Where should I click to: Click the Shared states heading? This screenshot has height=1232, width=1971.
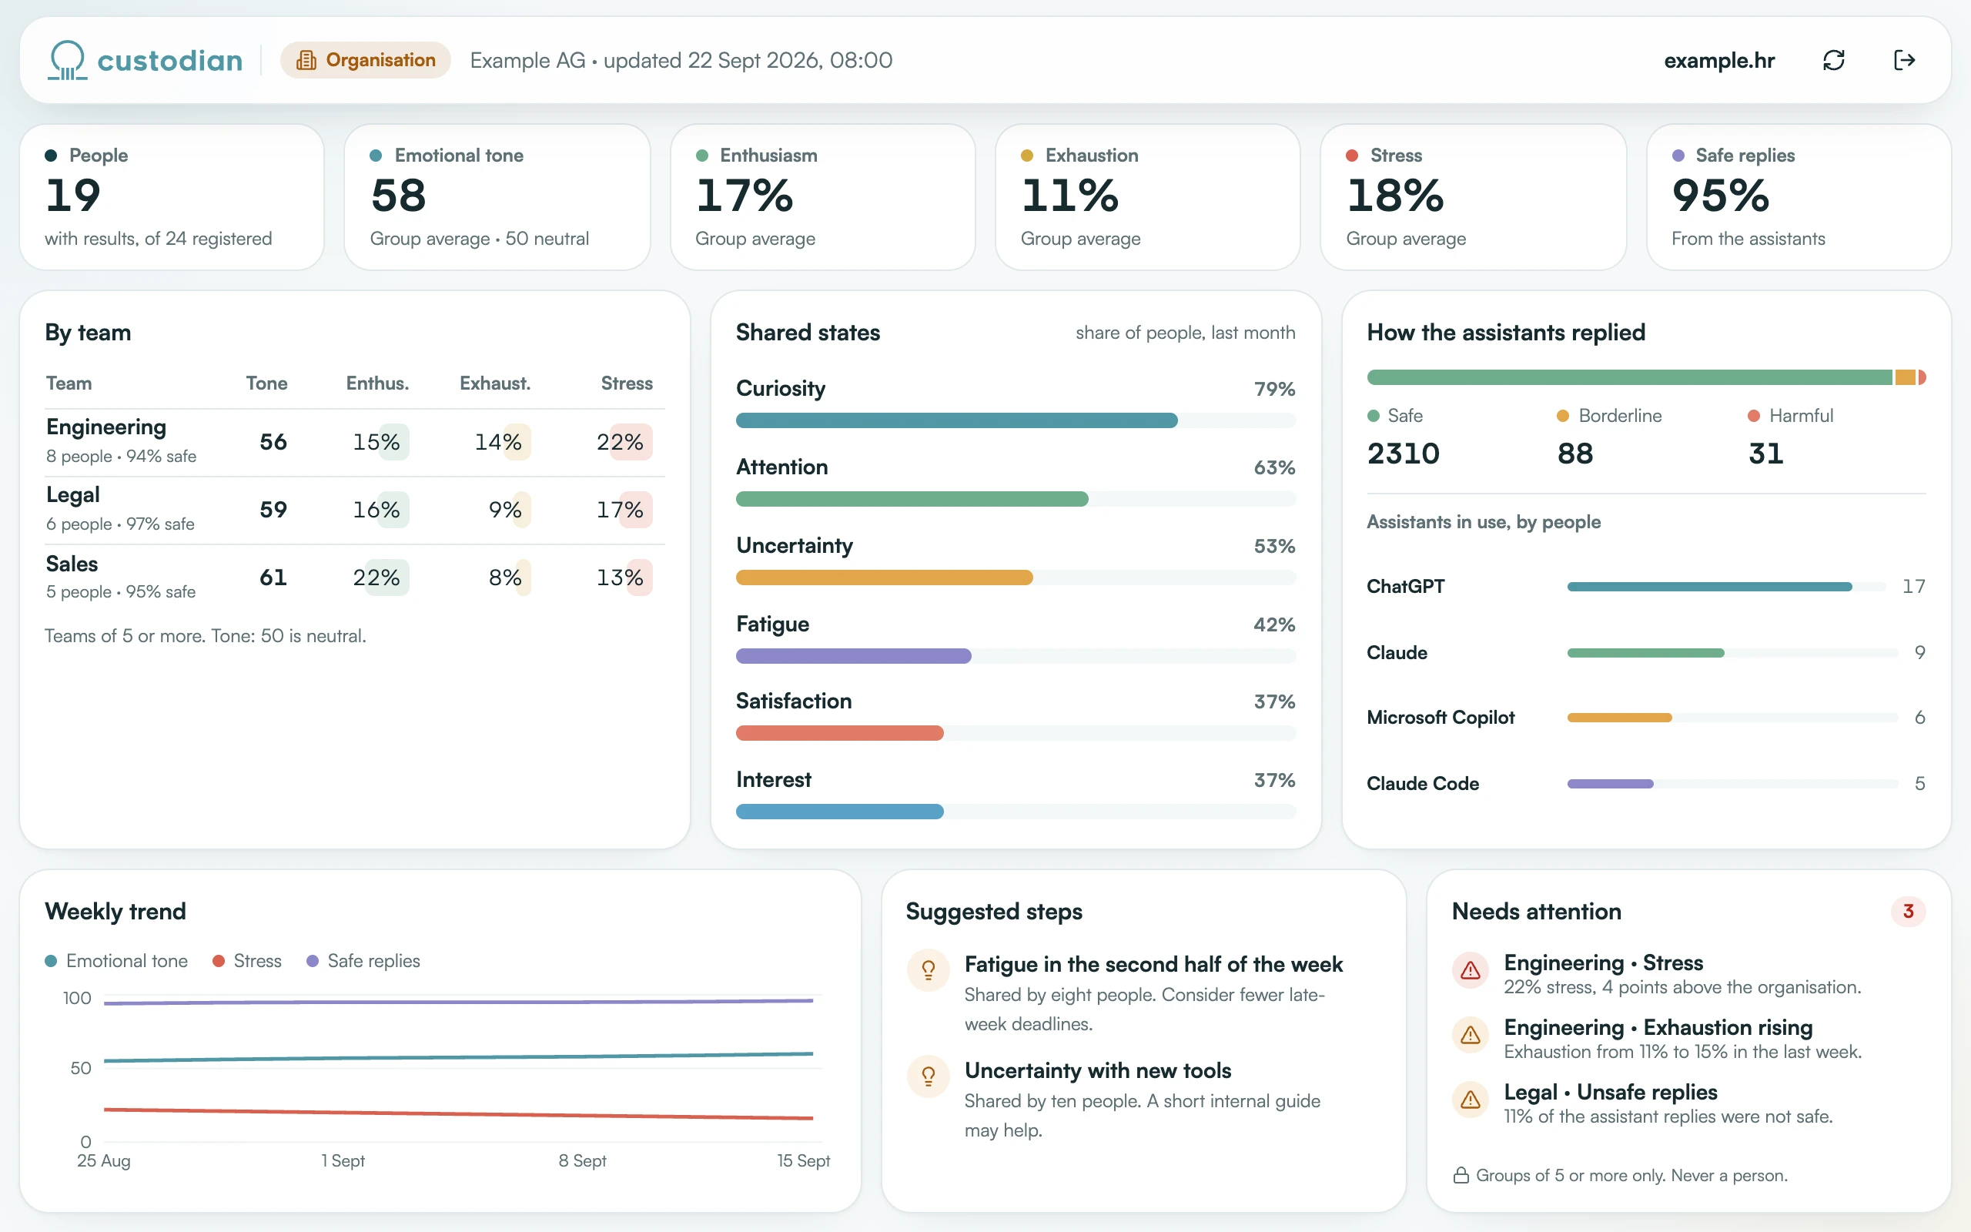(808, 333)
